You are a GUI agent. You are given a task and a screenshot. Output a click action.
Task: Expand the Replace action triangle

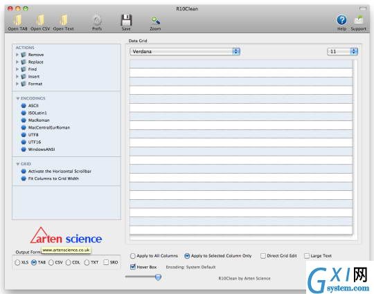pos(17,62)
